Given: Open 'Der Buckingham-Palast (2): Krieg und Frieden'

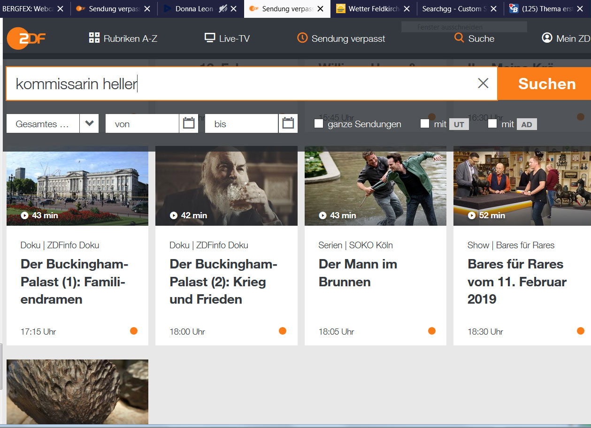Looking at the screenshot, I should (223, 282).
